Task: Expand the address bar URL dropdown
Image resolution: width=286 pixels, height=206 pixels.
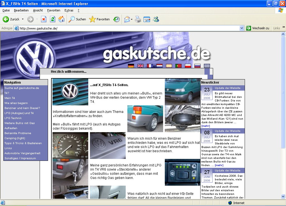Action: pyautogui.click(x=242, y=28)
